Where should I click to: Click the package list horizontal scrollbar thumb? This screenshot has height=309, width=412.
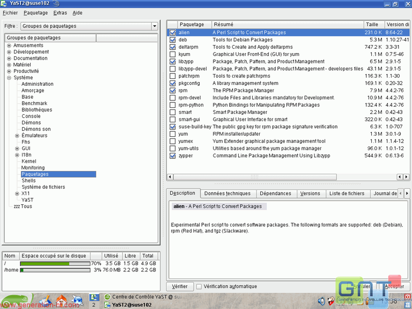click(255, 177)
